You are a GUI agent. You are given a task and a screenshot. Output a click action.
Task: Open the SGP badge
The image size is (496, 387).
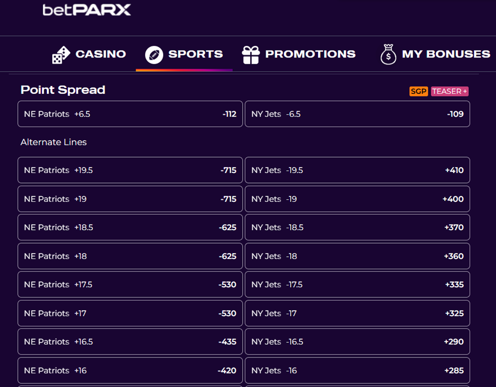[418, 91]
